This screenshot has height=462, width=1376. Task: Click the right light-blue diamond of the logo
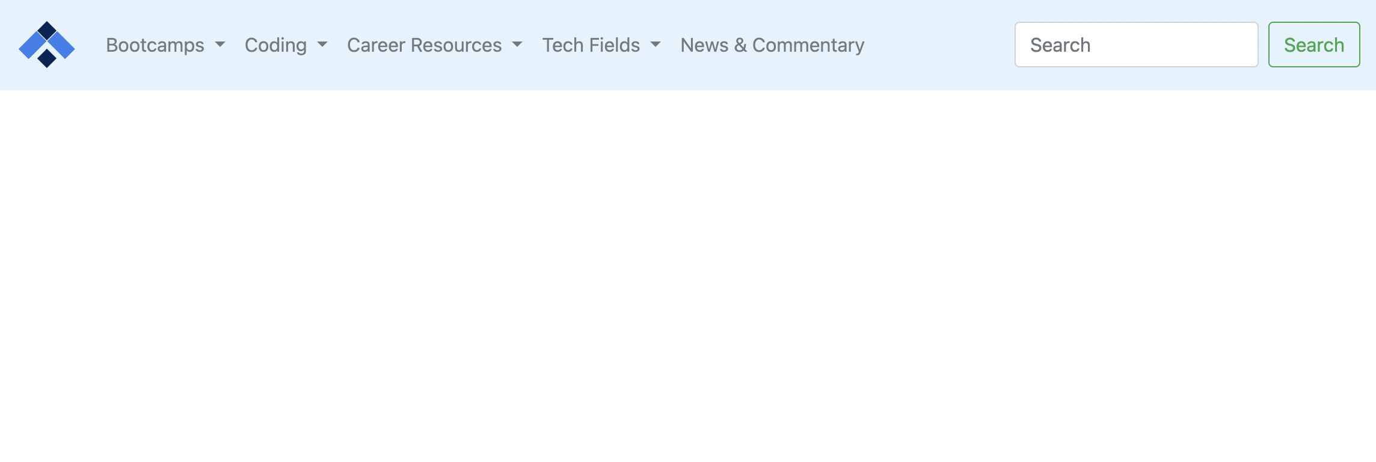61,45
